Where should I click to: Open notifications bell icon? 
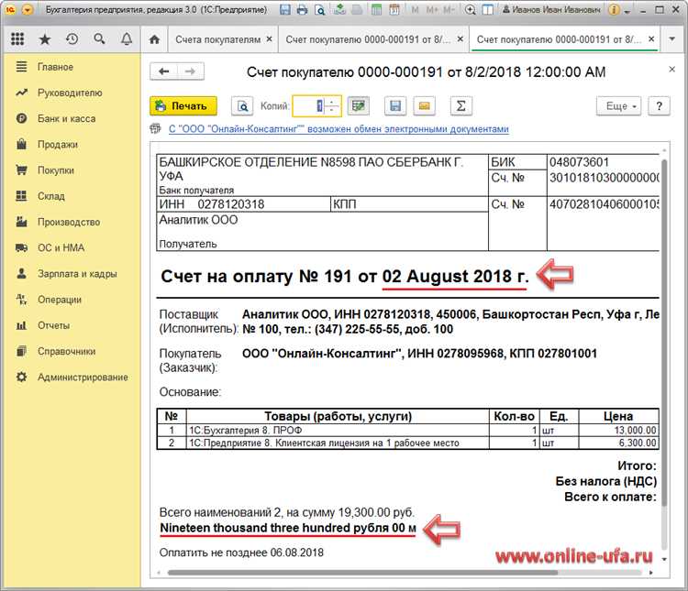[127, 39]
